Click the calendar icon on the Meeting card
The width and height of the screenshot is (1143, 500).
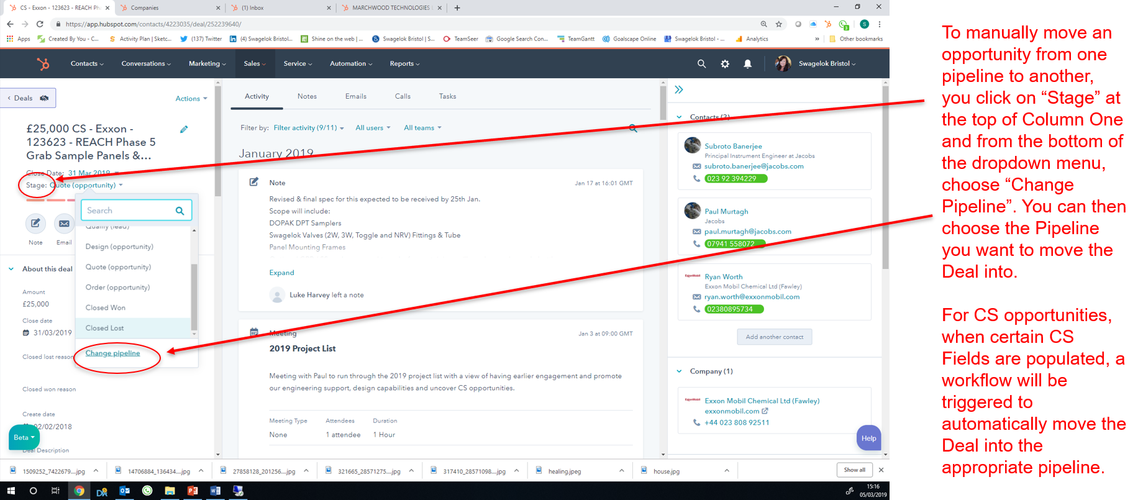pos(254,332)
